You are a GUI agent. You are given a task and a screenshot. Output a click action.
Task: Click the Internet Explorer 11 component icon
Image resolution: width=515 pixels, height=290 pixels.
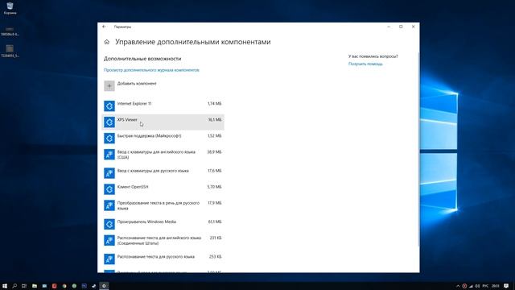[109, 106]
